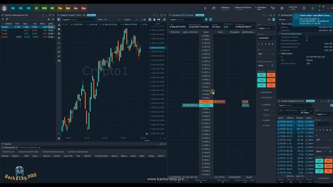Collapse the trading information section in account panel
This screenshot has height=187, width=333.
(279, 34)
